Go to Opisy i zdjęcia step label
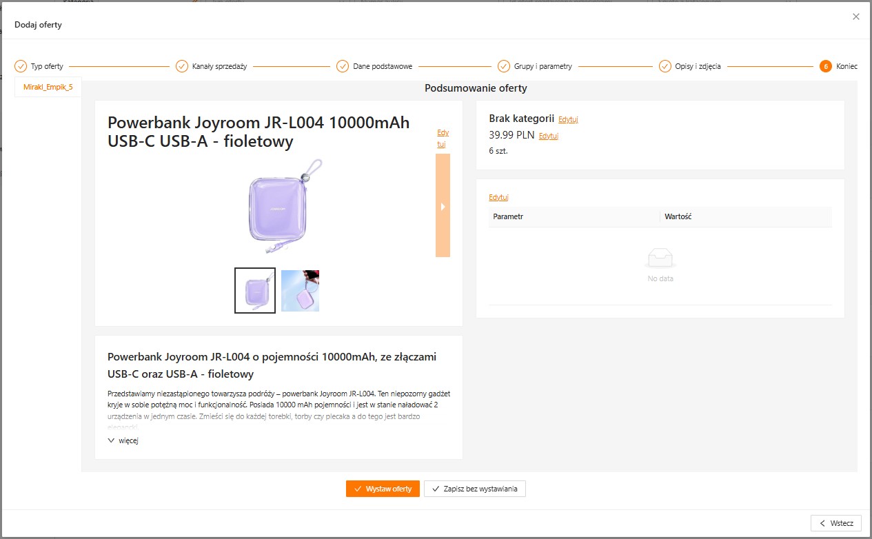Image resolution: width=872 pixels, height=539 pixels. [x=698, y=66]
